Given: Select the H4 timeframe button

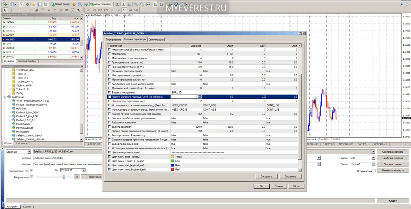Looking at the screenshot, I should [x=118, y=10].
